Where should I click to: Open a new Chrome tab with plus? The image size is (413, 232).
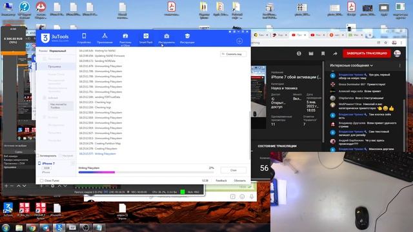[x=370, y=35]
